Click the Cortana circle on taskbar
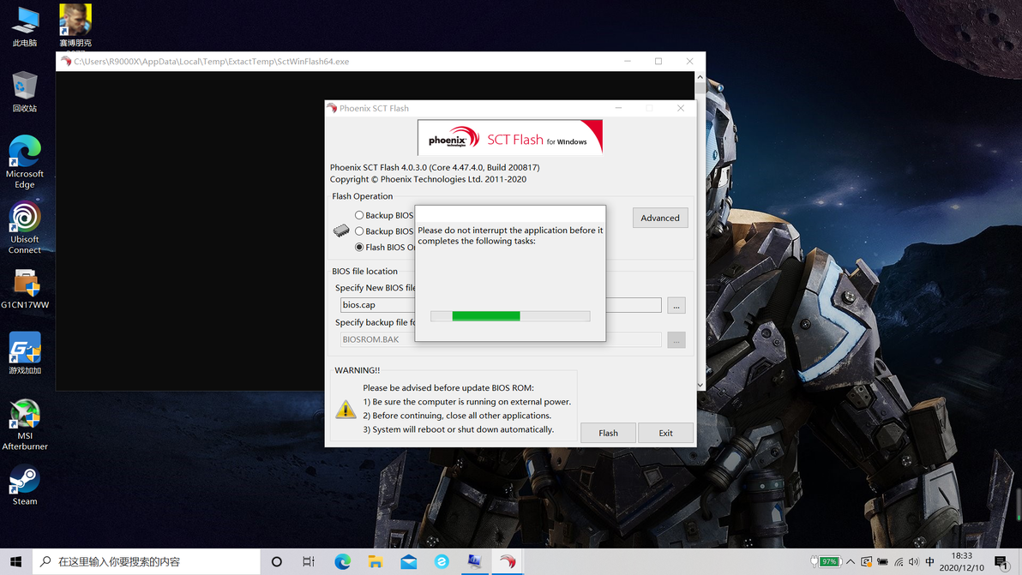The width and height of the screenshot is (1022, 575). pos(276,561)
